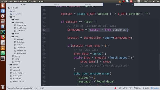Open webpack.config.js file

coord(18,81)
